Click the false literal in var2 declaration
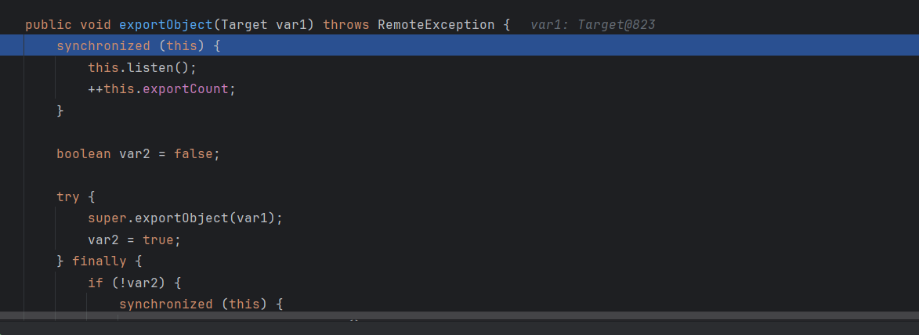Screen dimensions: 919x335 (196, 153)
